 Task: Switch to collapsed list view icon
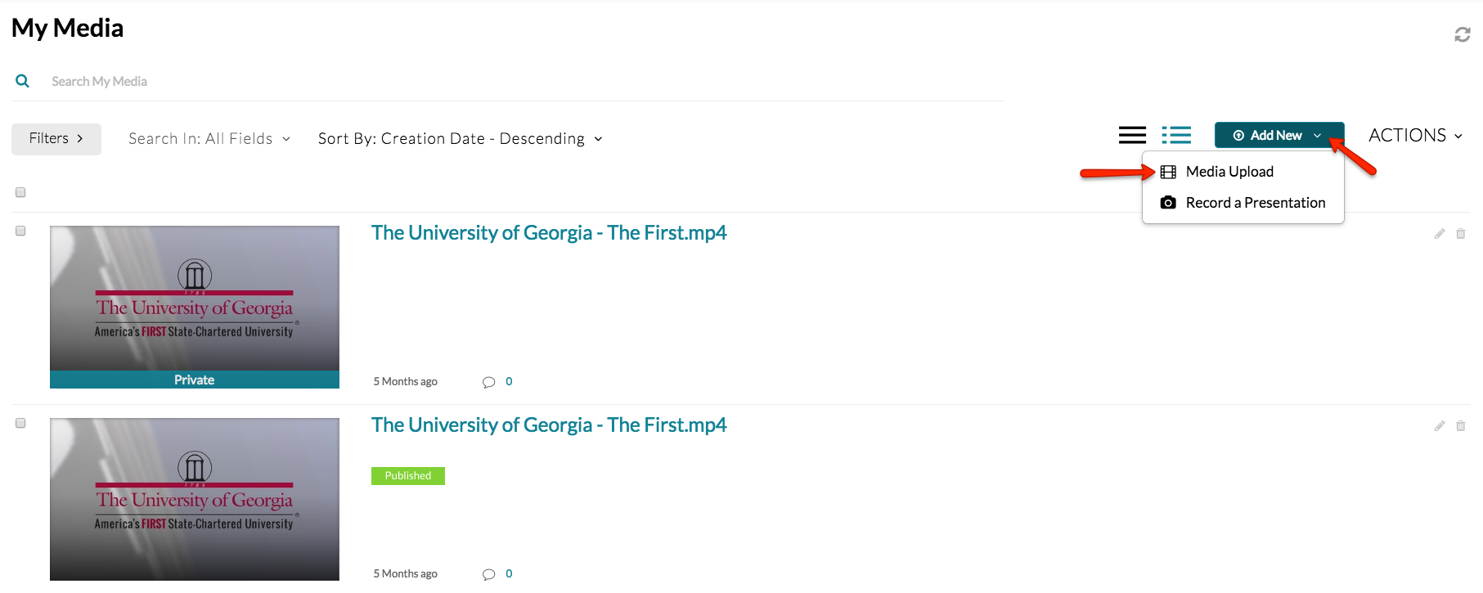pos(1132,135)
